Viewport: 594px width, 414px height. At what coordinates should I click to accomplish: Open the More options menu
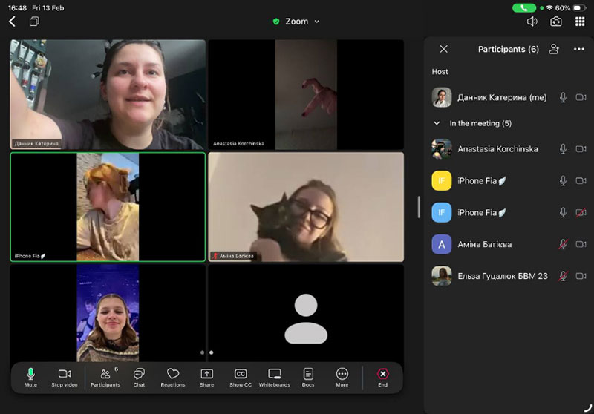tap(342, 376)
